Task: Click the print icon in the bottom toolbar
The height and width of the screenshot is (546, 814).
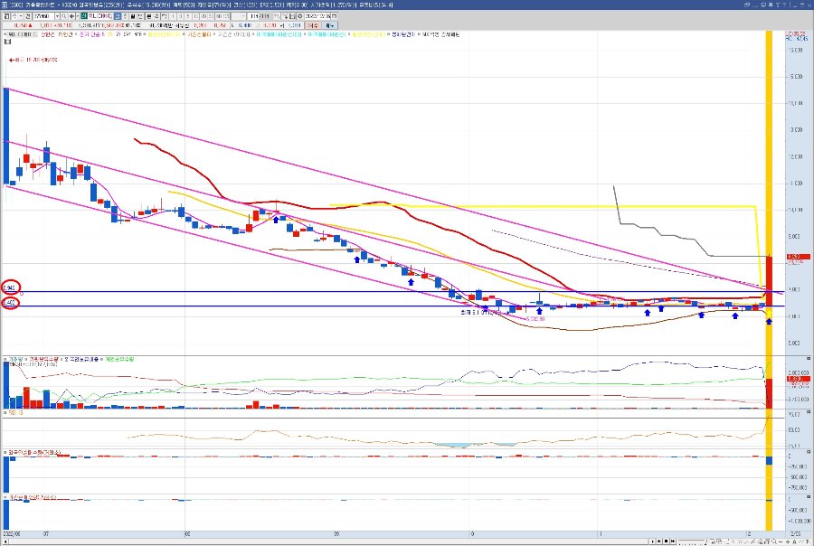Action: click(766, 541)
